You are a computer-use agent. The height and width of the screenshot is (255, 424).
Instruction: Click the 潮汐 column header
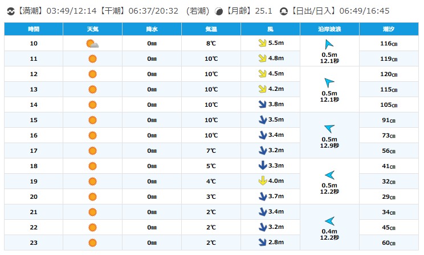[x=389, y=29]
